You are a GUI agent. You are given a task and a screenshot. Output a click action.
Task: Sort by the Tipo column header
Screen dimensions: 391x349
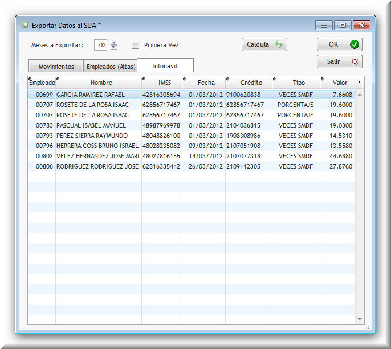[296, 83]
